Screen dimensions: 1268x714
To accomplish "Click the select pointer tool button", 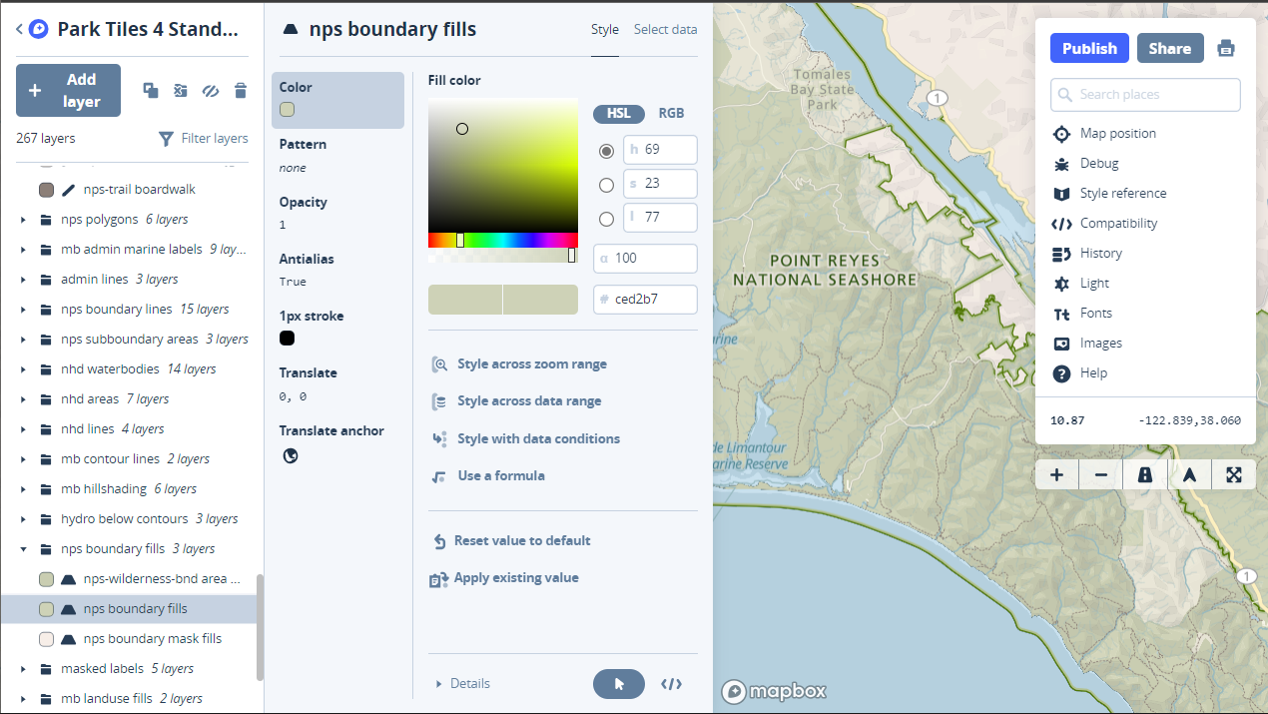I will [619, 684].
